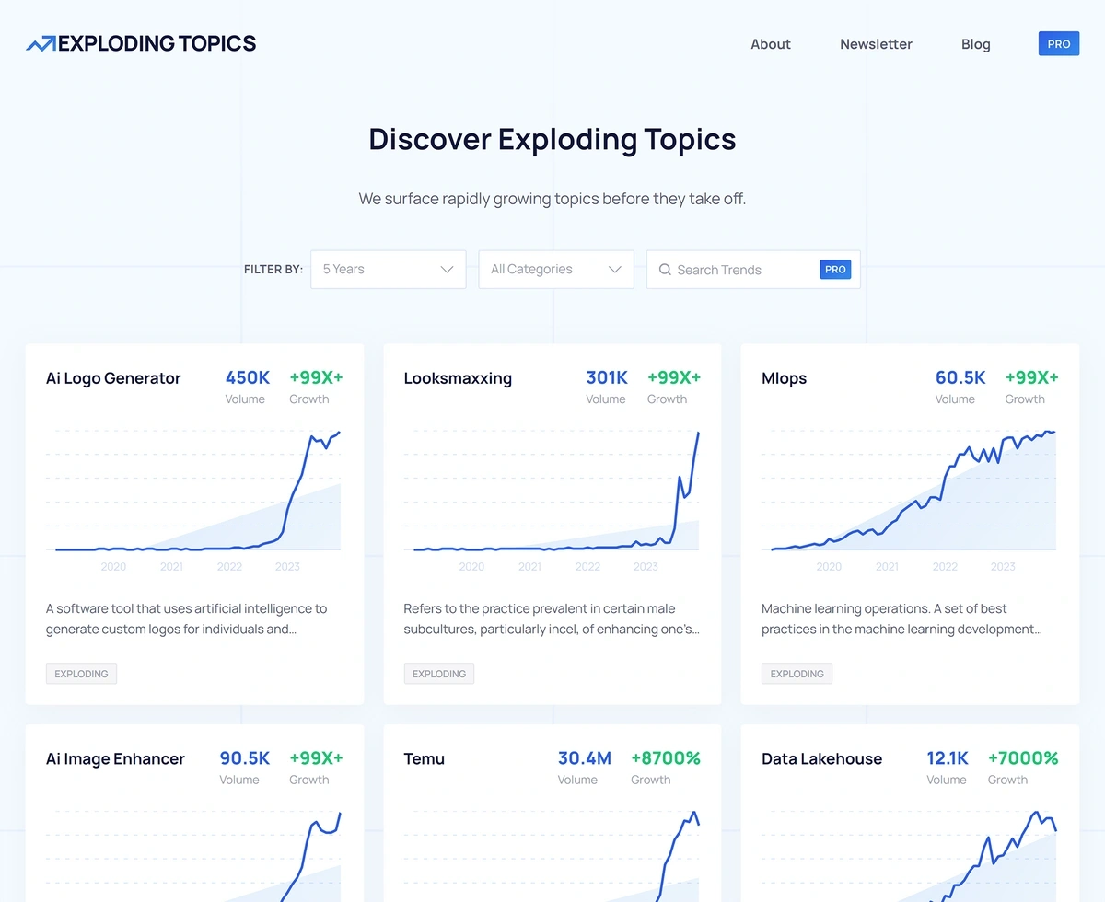Click the 450K volume value
Image resolution: width=1105 pixels, height=902 pixels.
[248, 377]
